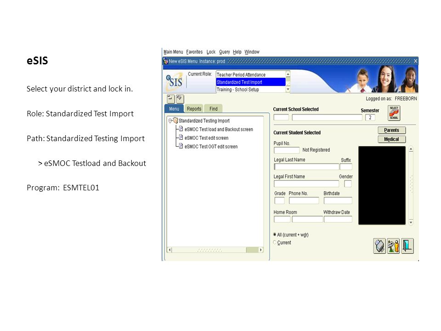The width and height of the screenshot is (441, 331).
Task: Open the Query menu
Action: coord(225,52)
